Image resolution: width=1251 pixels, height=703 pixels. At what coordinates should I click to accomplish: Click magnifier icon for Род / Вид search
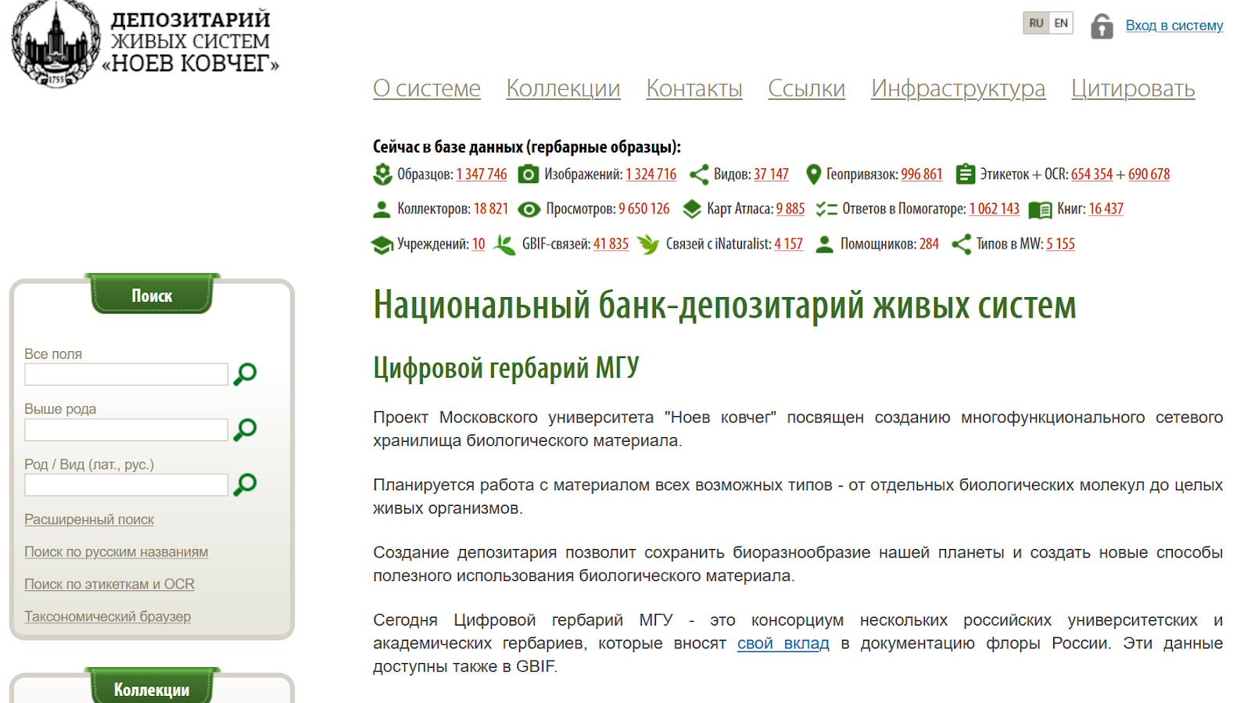point(246,485)
